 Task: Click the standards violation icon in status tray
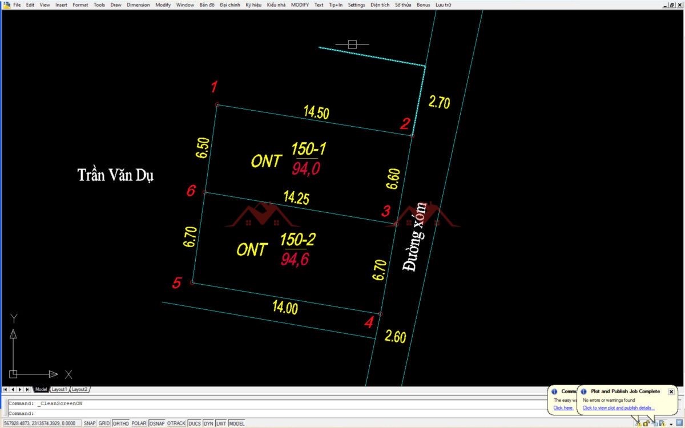click(662, 423)
